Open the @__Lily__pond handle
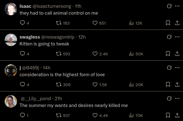 coord(36,99)
